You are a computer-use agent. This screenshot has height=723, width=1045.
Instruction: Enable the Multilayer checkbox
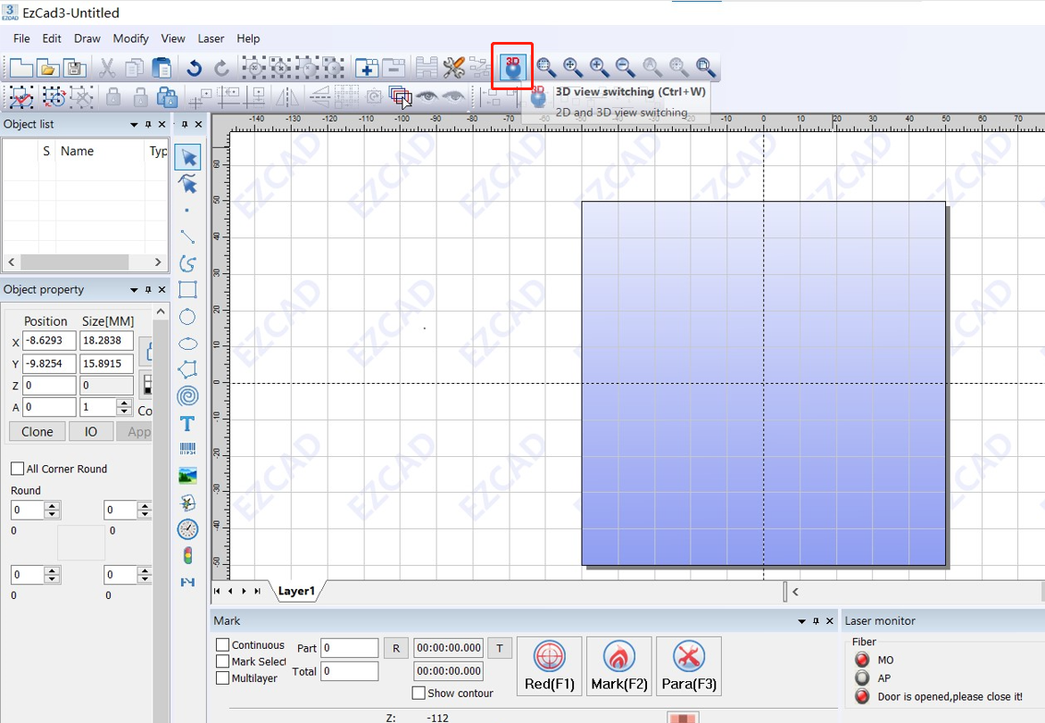[222, 678]
